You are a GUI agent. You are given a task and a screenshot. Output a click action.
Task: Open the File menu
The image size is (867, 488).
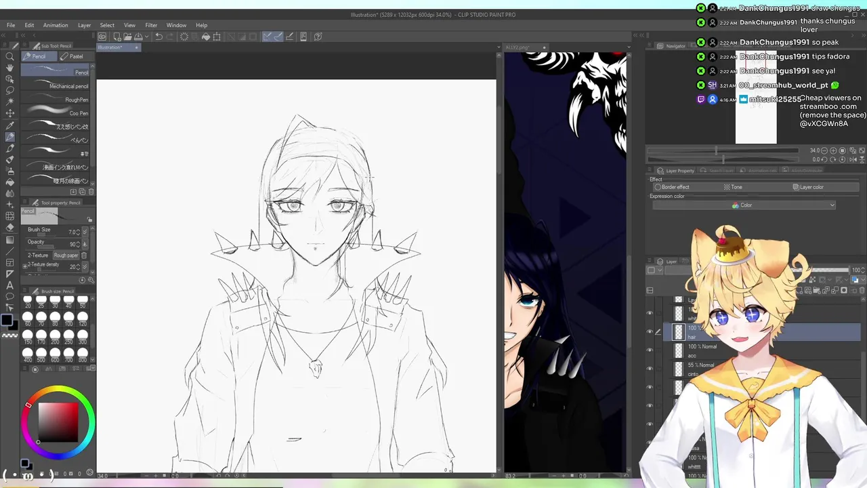pos(11,25)
